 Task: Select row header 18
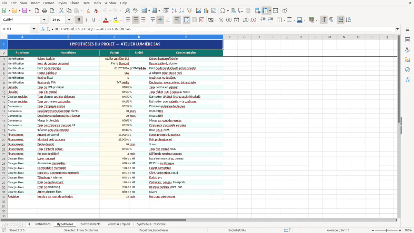pos(4,130)
